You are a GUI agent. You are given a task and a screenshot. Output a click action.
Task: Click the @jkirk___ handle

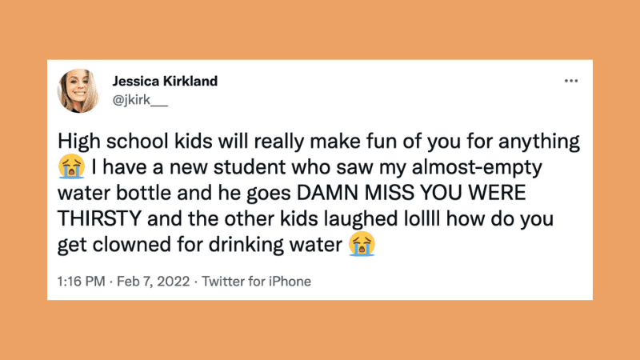tap(133, 98)
